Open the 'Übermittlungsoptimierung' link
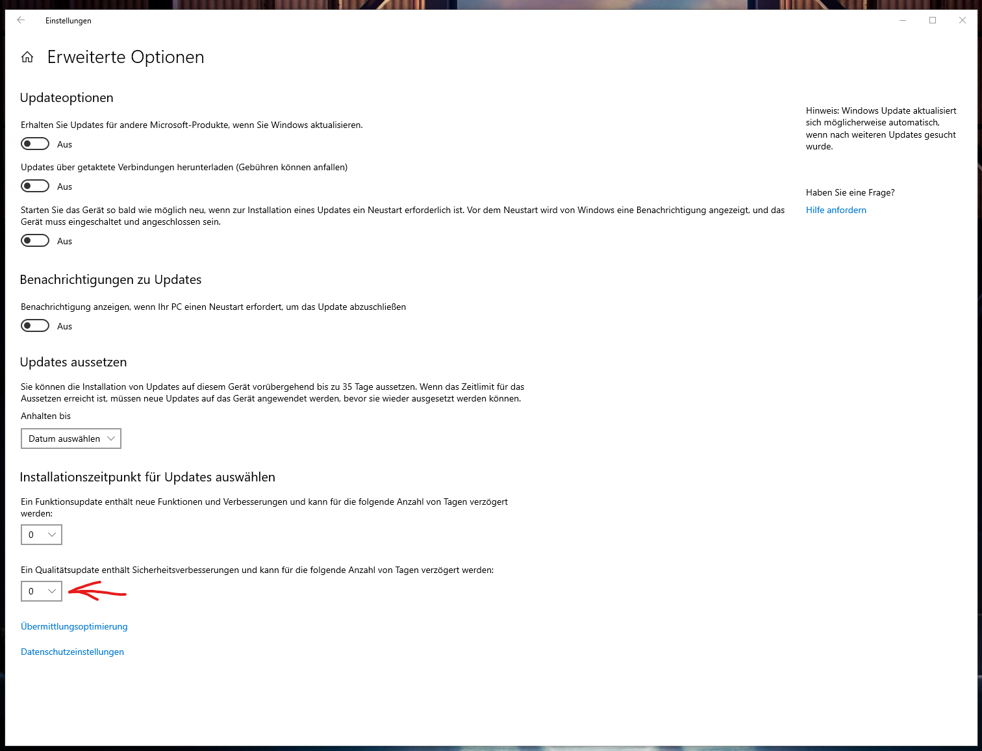The image size is (982, 751). tap(74, 626)
